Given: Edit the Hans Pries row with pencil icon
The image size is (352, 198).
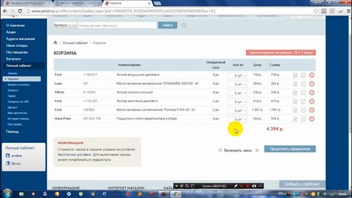Looking at the screenshot, I should (x=295, y=119).
